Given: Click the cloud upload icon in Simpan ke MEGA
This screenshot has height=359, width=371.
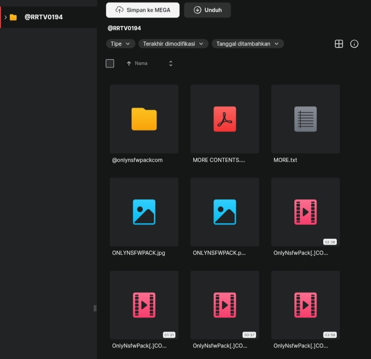Looking at the screenshot, I should [119, 10].
